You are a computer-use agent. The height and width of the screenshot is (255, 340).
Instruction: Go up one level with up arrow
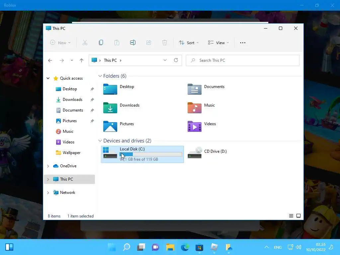(82, 60)
